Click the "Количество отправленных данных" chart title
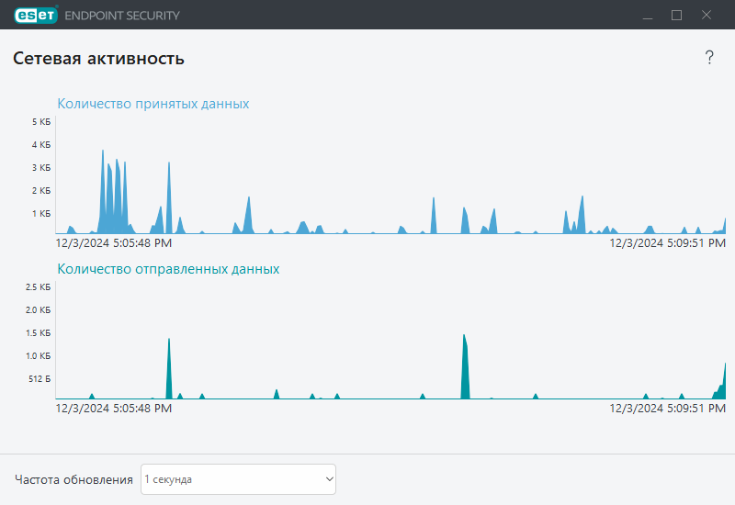Viewport: 735px width, 505px height. pos(168,269)
